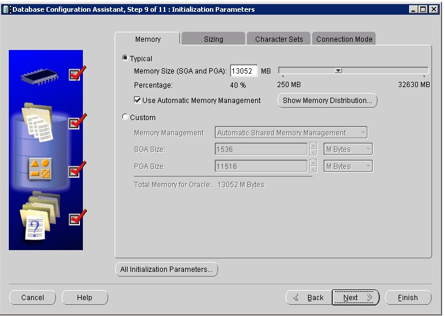Click the database documents icon
Image resolution: width=445 pixels, height=316 pixels.
coord(37,122)
